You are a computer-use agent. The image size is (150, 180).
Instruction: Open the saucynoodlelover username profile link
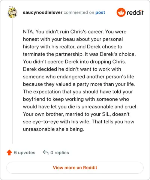[x=43, y=12]
